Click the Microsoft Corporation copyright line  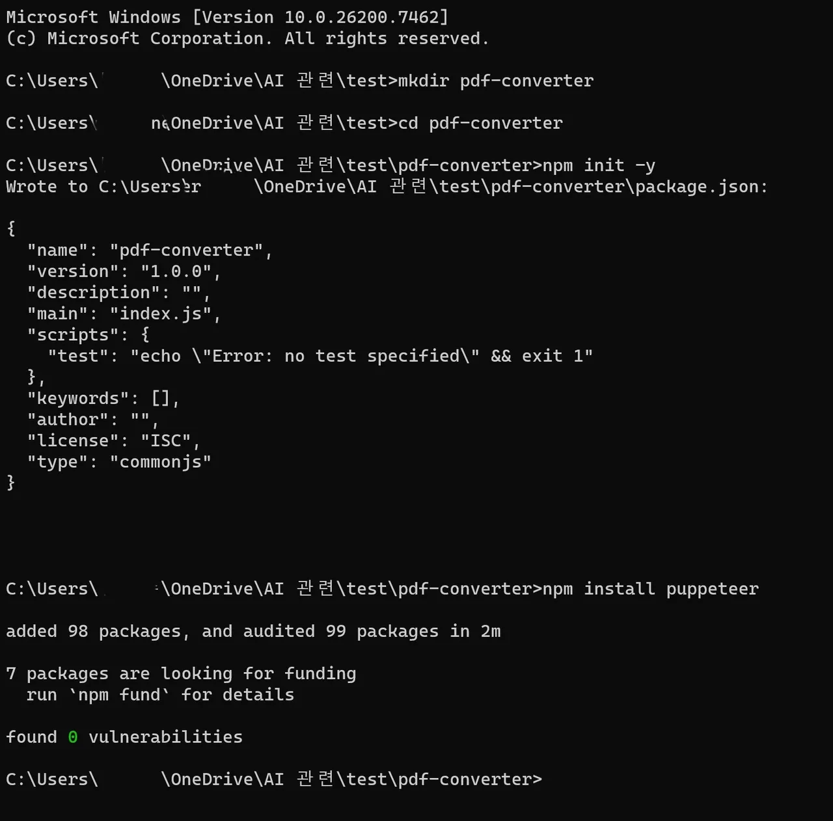coord(247,38)
